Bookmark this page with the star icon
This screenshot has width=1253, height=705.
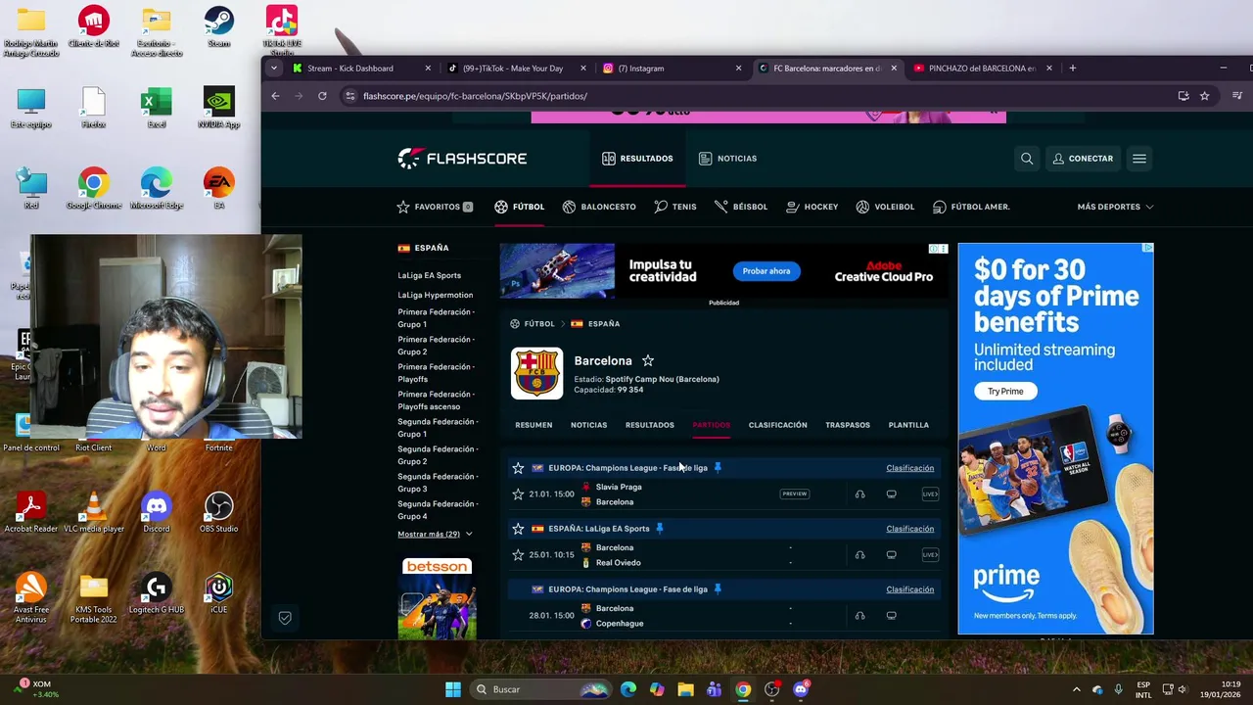pos(1205,96)
